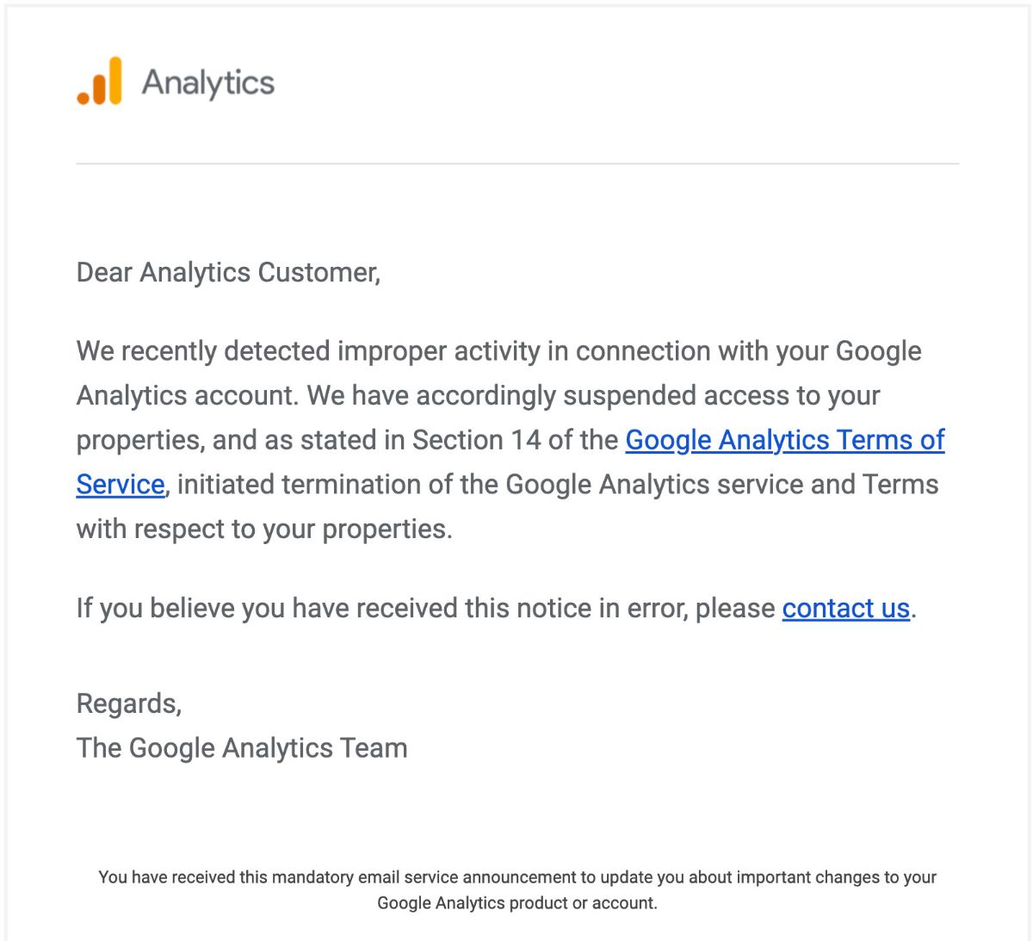Click the tall yellow bar in the logo
1033x941 pixels.
(114, 81)
